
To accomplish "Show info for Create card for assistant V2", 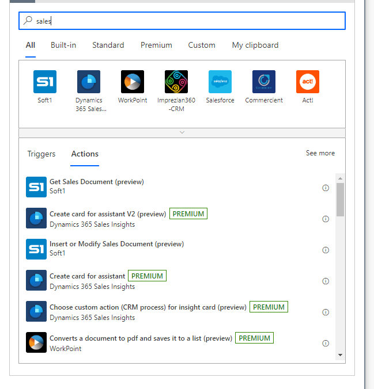I will click(x=326, y=219).
